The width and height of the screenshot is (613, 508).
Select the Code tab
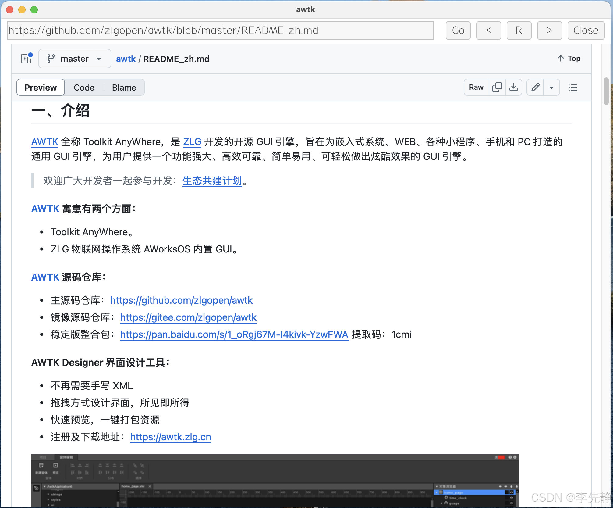[x=83, y=87]
